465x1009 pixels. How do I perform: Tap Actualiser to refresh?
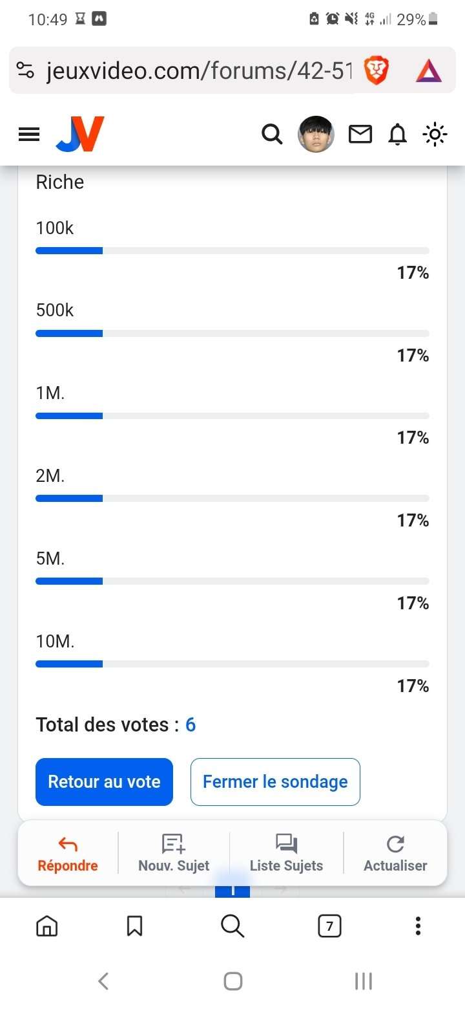click(395, 854)
